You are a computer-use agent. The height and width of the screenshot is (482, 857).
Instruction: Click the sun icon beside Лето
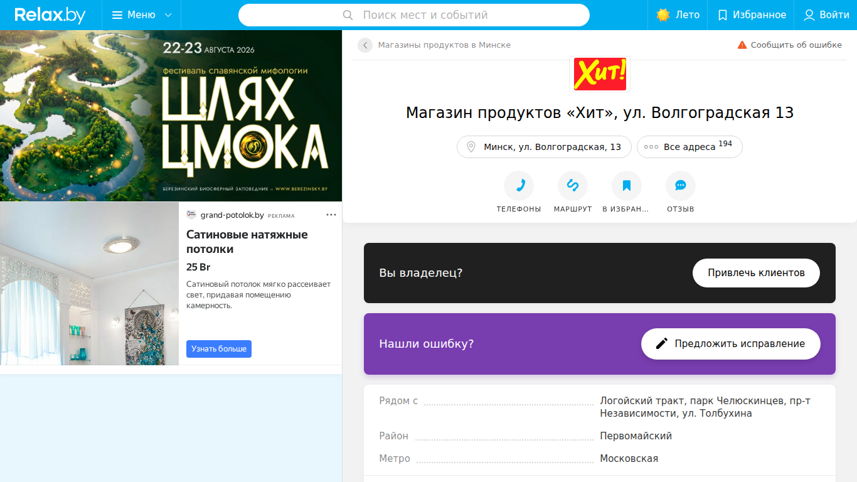(x=663, y=15)
